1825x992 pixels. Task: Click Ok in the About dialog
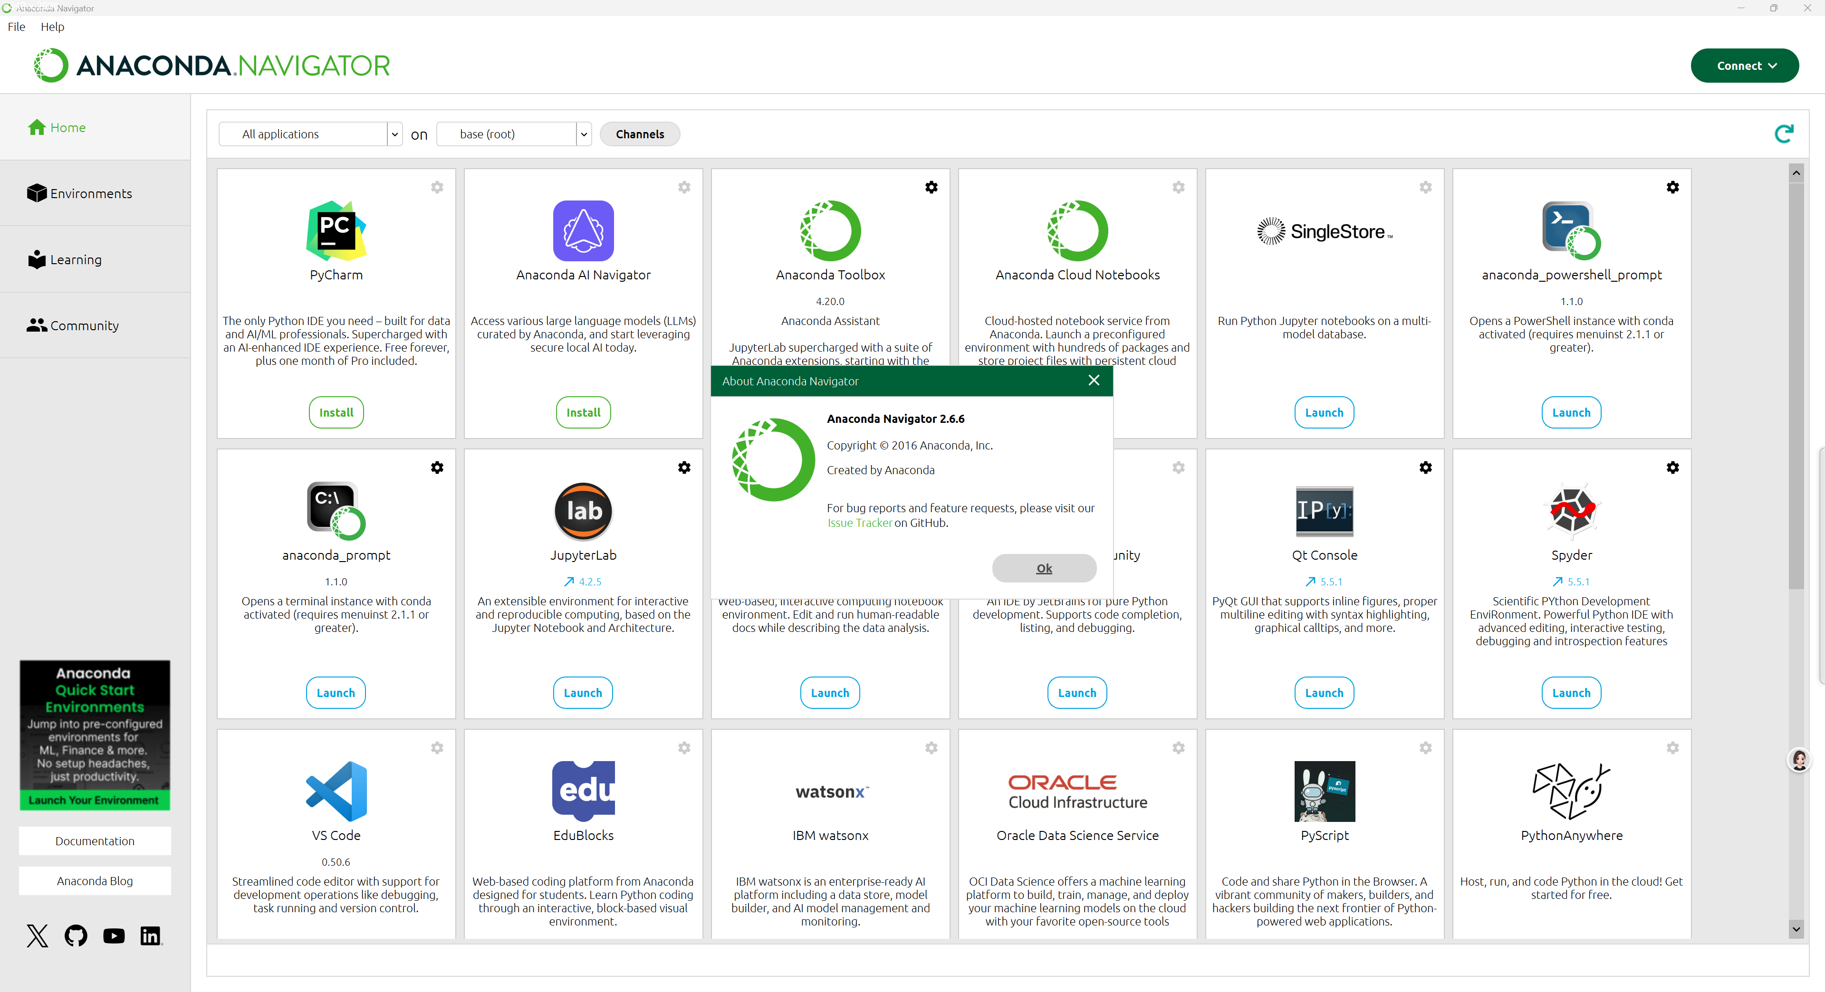(1044, 568)
